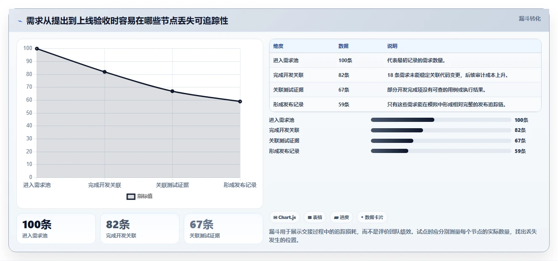Viewport: 558px width, 261px height.
Task: Open the 100条 进入需求池 data card
Action: (x=56, y=229)
